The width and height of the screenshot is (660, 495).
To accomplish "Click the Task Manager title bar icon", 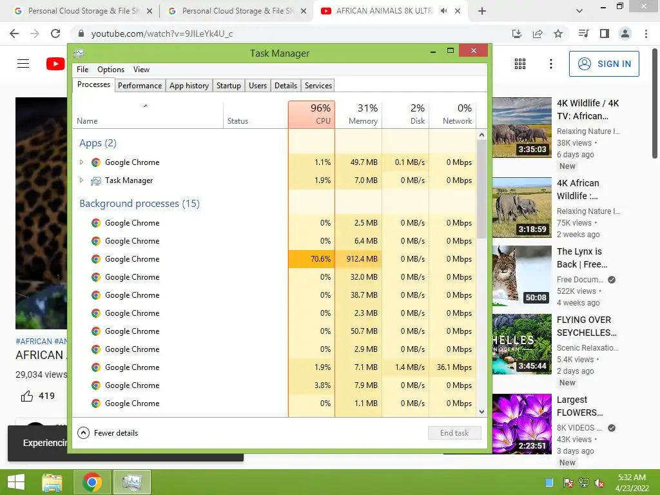I will click(79, 53).
